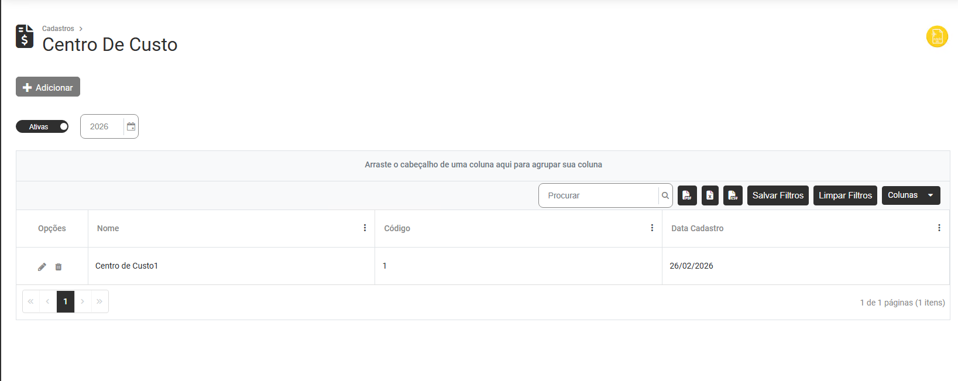
Task: Open the Código column options menu
Action: [652, 228]
